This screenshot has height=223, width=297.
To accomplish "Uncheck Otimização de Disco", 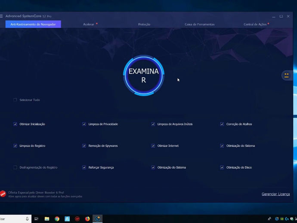I will point(222,167).
